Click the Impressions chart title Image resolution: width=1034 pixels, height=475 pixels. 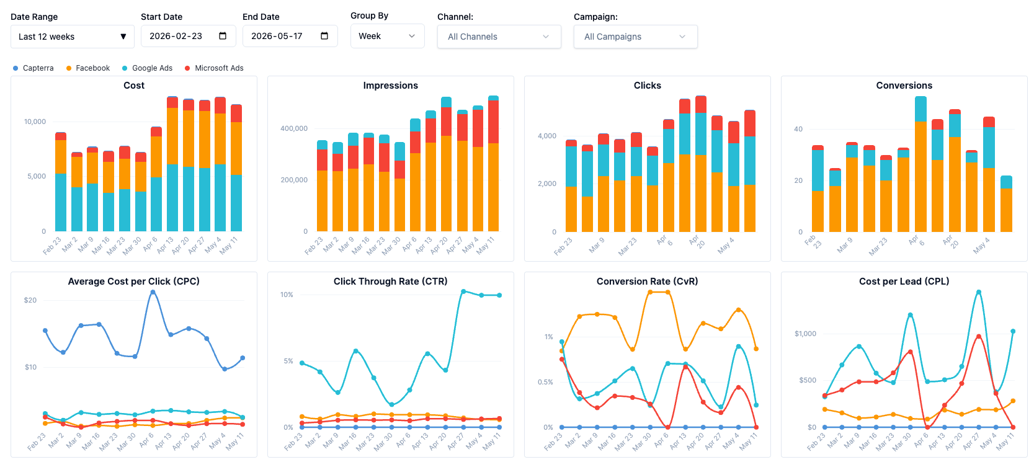click(391, 86)
